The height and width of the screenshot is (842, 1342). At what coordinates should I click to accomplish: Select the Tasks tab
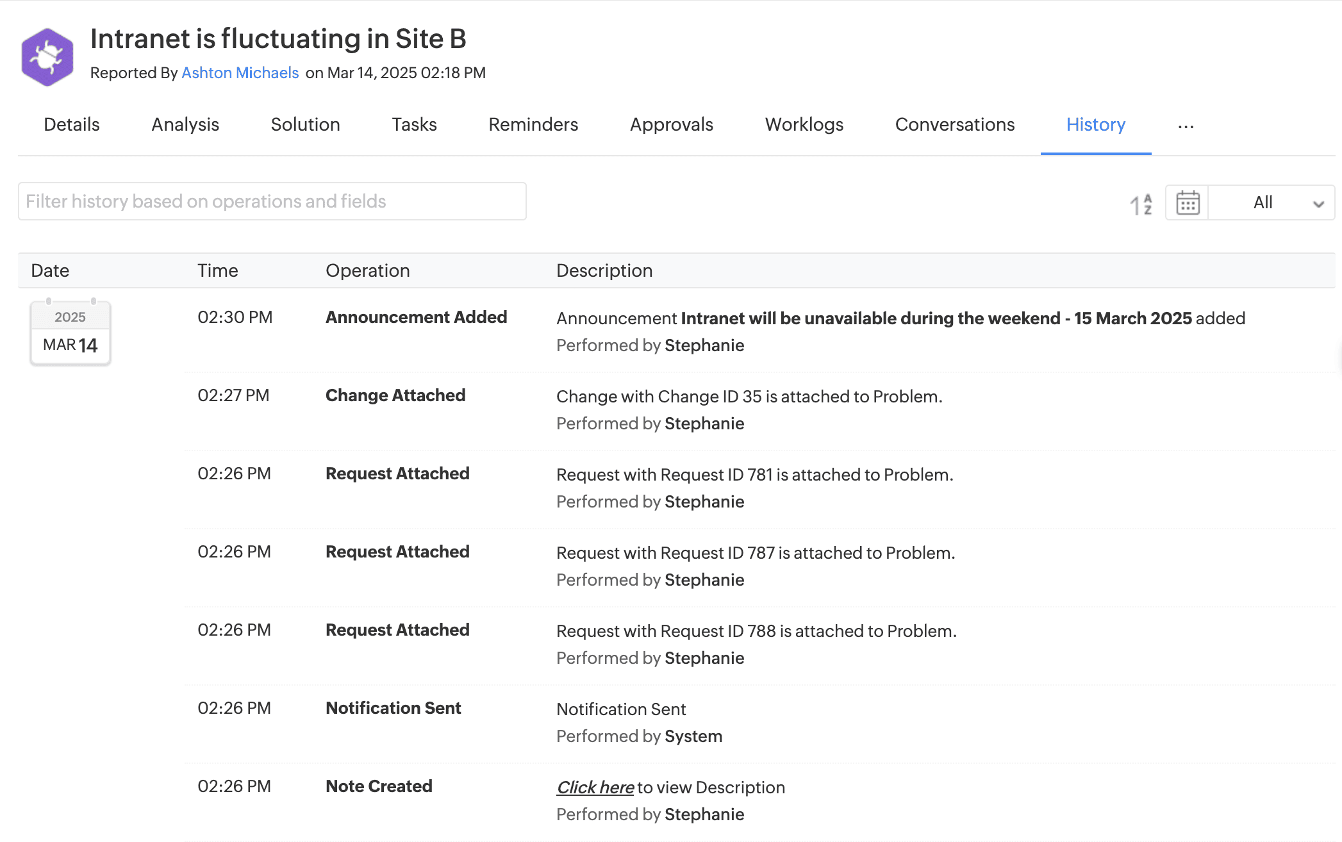tap(414, 124)
